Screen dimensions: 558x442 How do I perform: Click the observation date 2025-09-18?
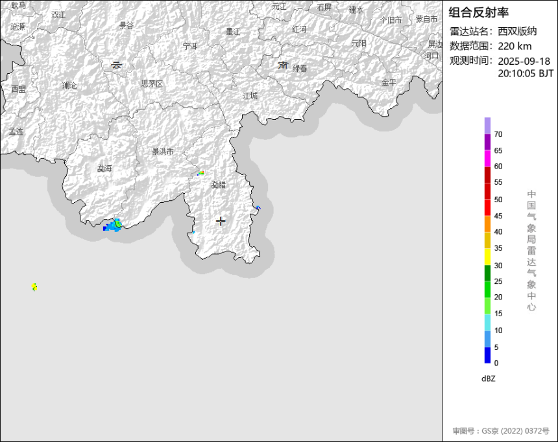click(x=524, y=61)
